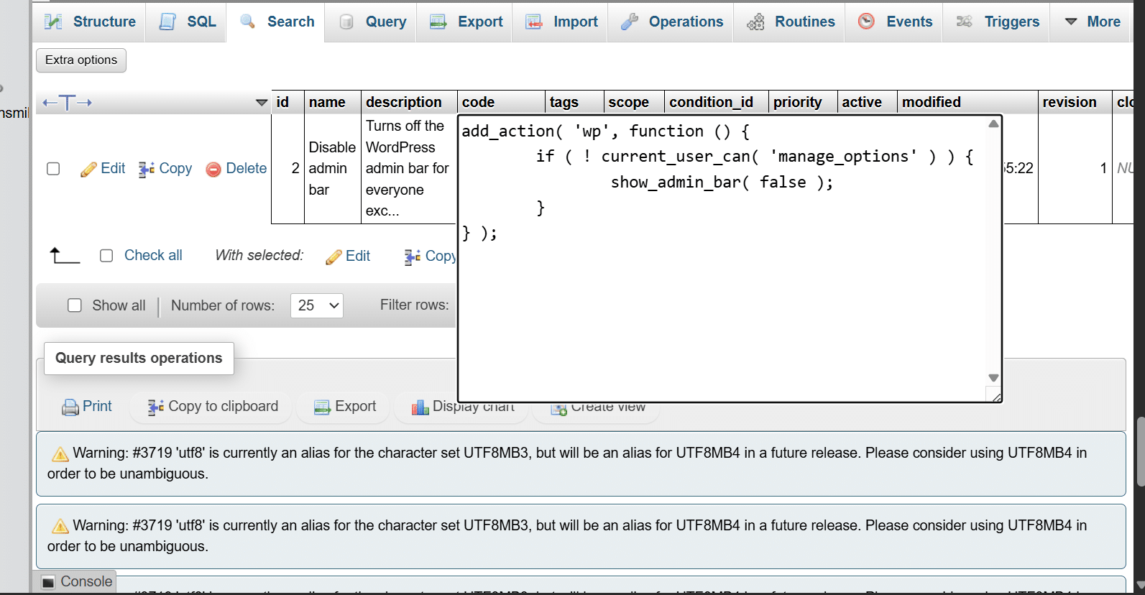Click the red delete icon in row
The width and height of the screenshot is (1145, 595).
pos(213,170)
